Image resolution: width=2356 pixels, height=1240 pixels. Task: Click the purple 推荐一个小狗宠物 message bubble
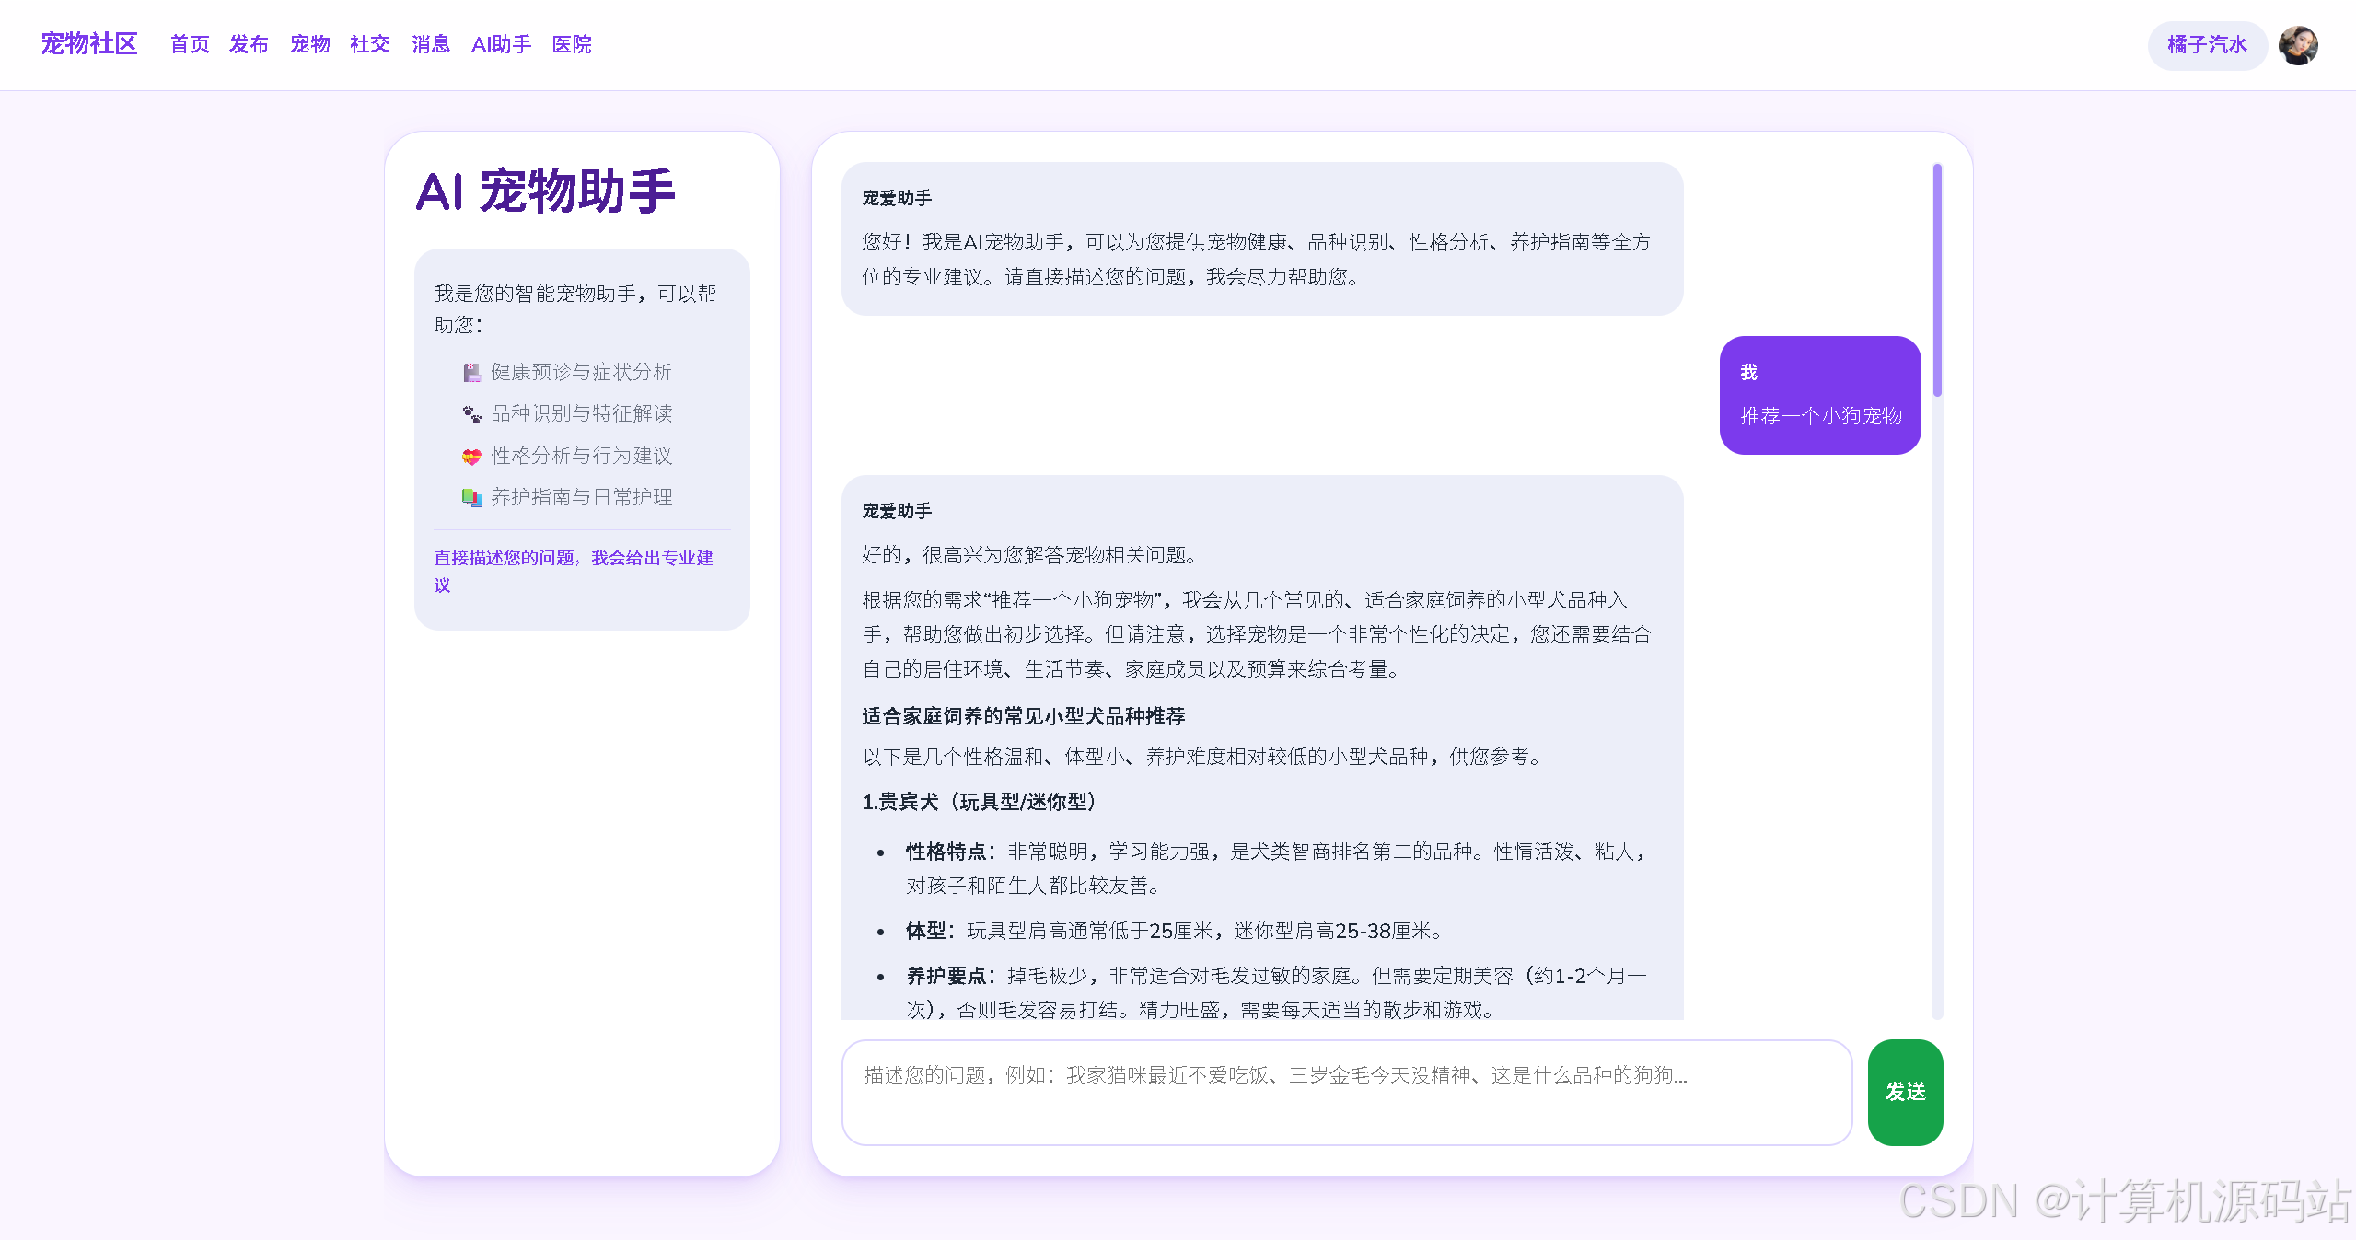(1819, 395)
